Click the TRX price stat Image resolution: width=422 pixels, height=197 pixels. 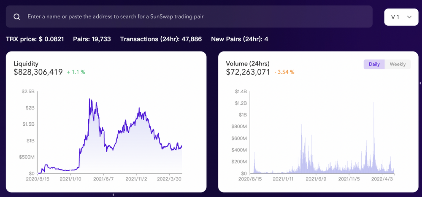tap(35, 39)
